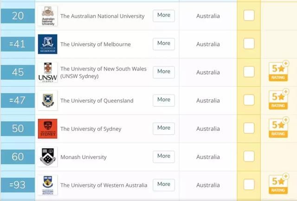
Task: Click the University of Western Australia crest
Action: tap(47, 185)
